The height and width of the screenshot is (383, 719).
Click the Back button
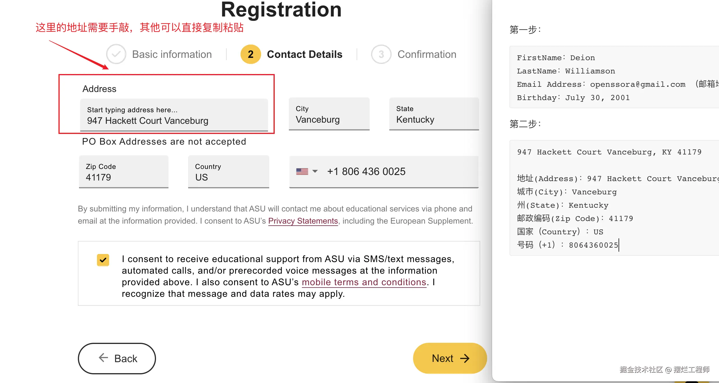click(117, 358)
